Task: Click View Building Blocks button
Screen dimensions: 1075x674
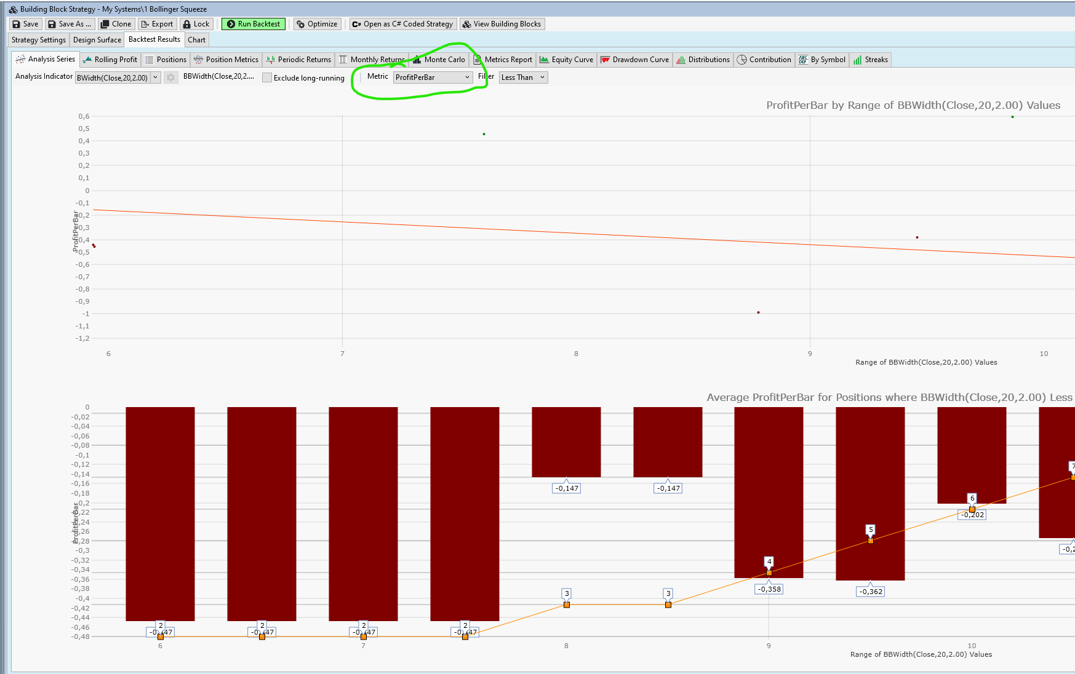Action: pos(502,24)
